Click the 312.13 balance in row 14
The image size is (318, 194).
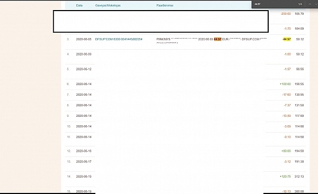pyautogui.click(x=299, y=177)
